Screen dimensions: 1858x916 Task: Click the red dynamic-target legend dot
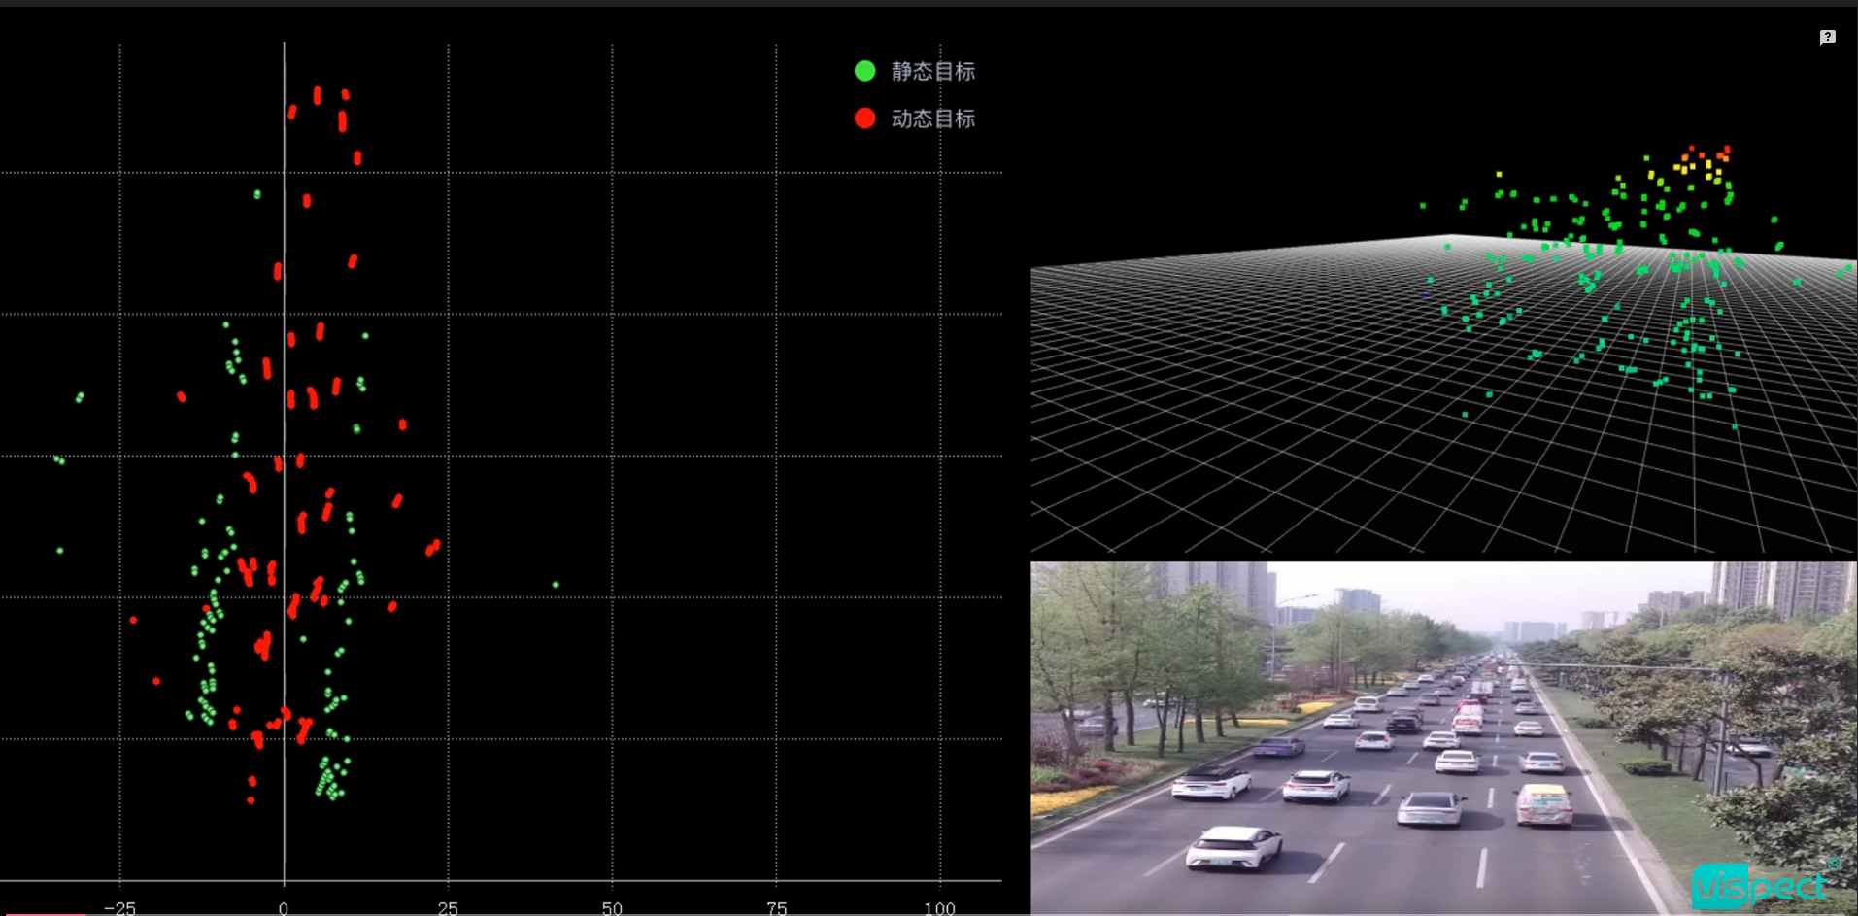(864, 119)
